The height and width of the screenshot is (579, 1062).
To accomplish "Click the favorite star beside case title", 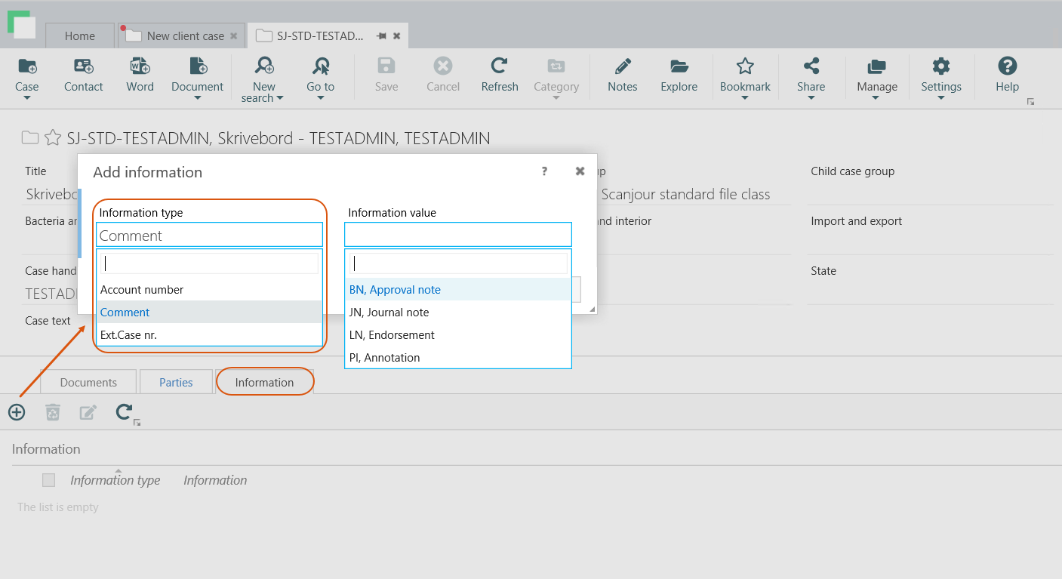I will (x=52, y=137).
